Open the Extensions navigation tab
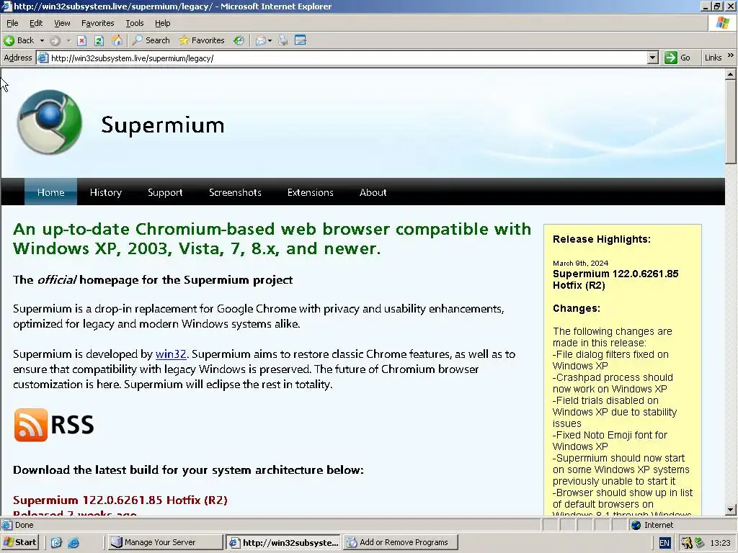This screenshot has height=553, width=738. pyautogui.click(x=310, y=192)
